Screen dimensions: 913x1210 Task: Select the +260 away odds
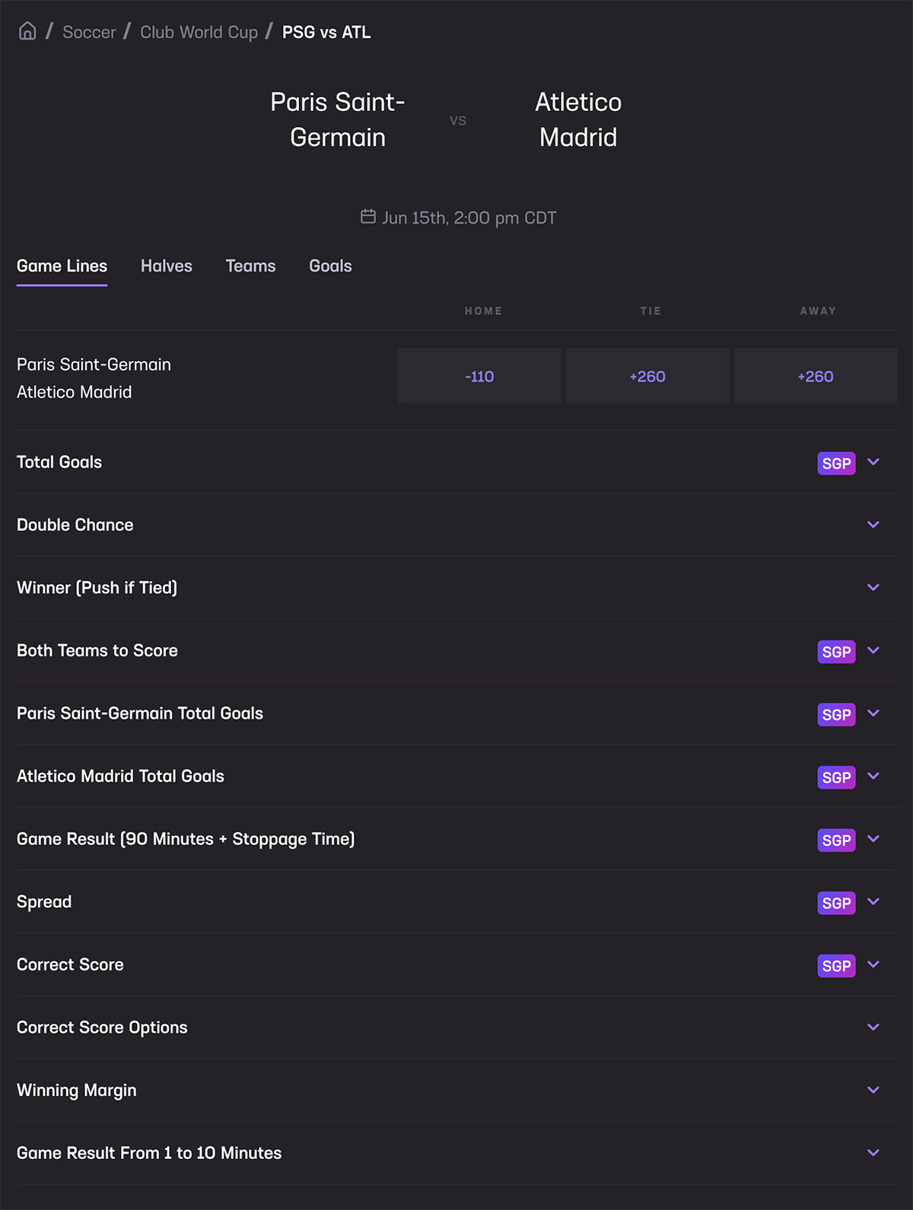[x=815, y=376]
